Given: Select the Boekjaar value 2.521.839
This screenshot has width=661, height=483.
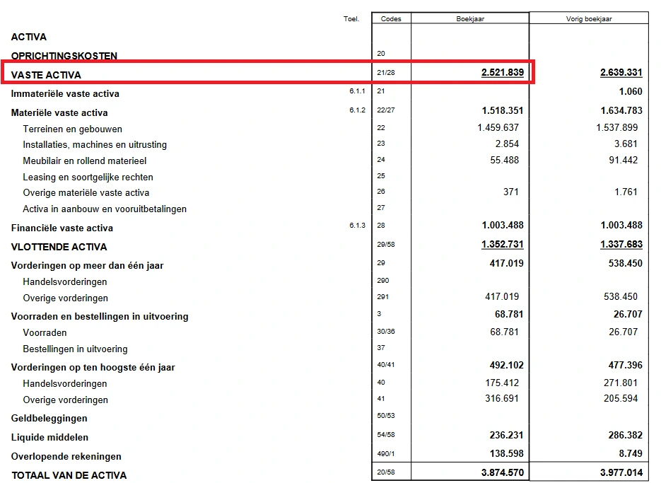Looking at the screenshot, I should click(x=502, y=73).
